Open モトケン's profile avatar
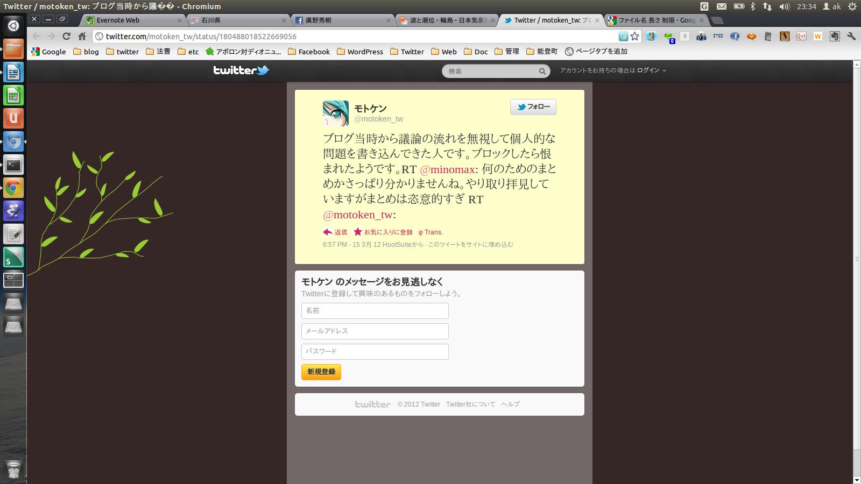This screenshot has height=484, width=861. pyautogui.click(x=336, y=113)
